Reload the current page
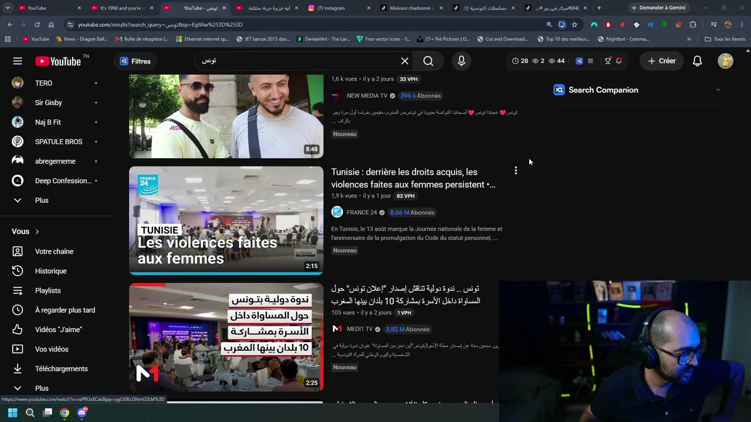This screenshot has width=751, height=422. point(37,25)
